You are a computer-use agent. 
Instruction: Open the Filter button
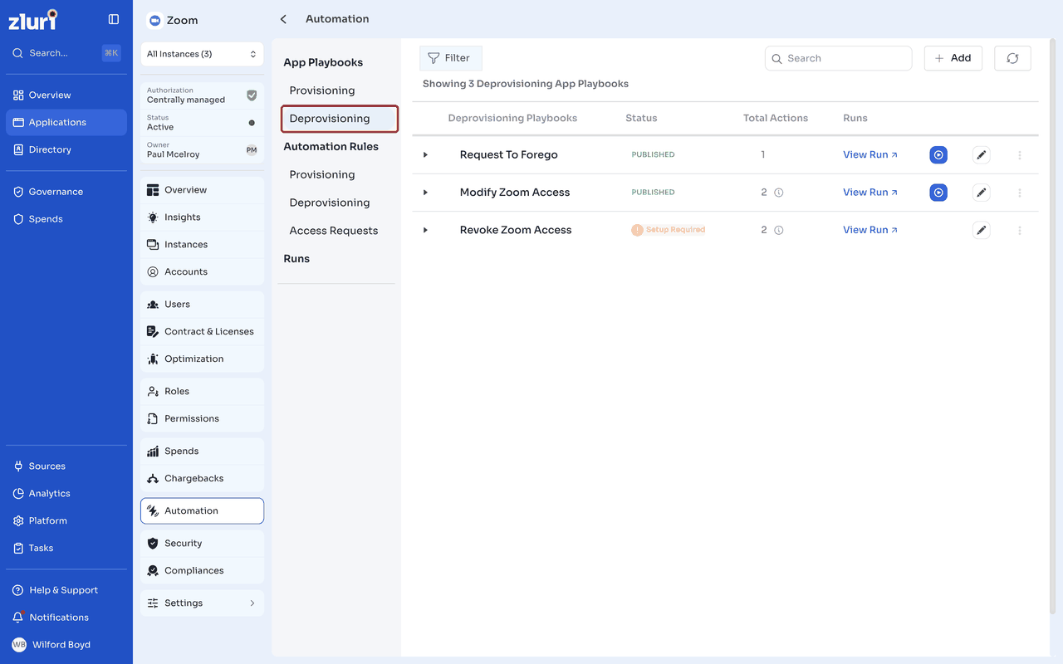[450, 58]
